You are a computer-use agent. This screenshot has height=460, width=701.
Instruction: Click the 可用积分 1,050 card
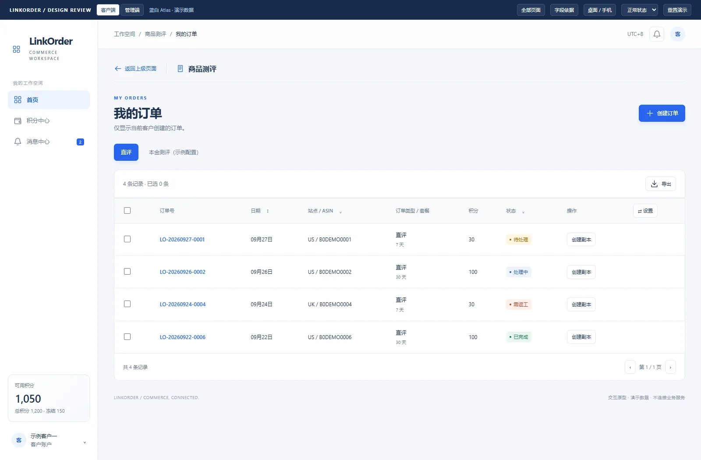pyautogui.click(x=49, y=398)
